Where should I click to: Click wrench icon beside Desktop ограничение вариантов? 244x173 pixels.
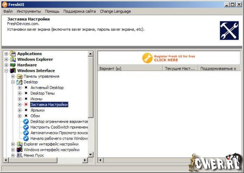click(x=26, y=122)
